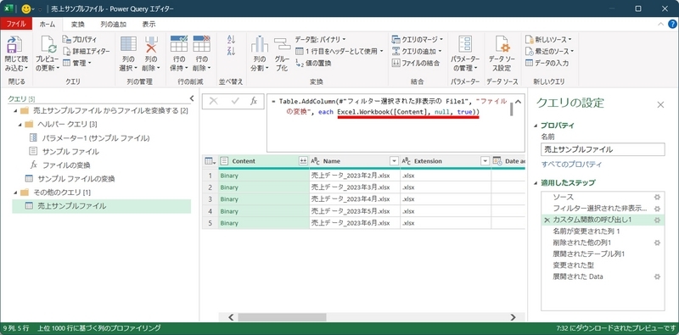Open the New Source (新しいソース) dropdown
Image resolution: width=679 pixels, height=335 pixels.
[548, 39]
